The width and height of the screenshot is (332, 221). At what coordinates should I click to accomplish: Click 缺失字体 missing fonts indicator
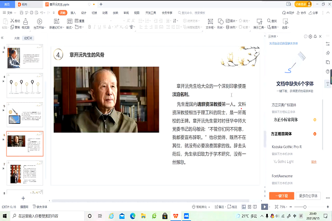pos(41,206)
